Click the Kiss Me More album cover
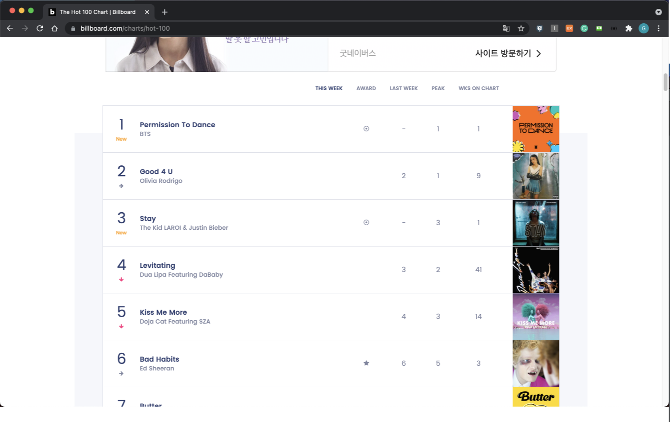Viewport: 670px width, 422px height. pos(536,317)
